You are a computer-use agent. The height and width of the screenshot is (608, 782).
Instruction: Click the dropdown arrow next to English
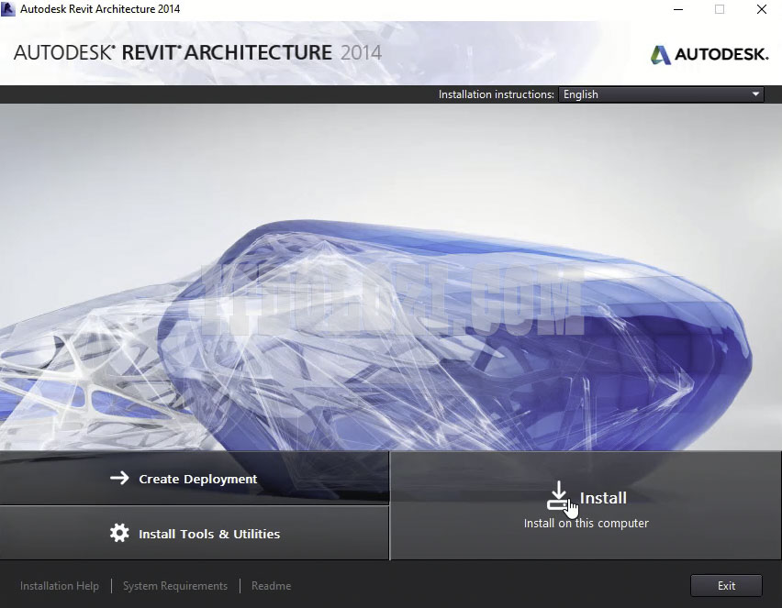[x=756, y=94]
